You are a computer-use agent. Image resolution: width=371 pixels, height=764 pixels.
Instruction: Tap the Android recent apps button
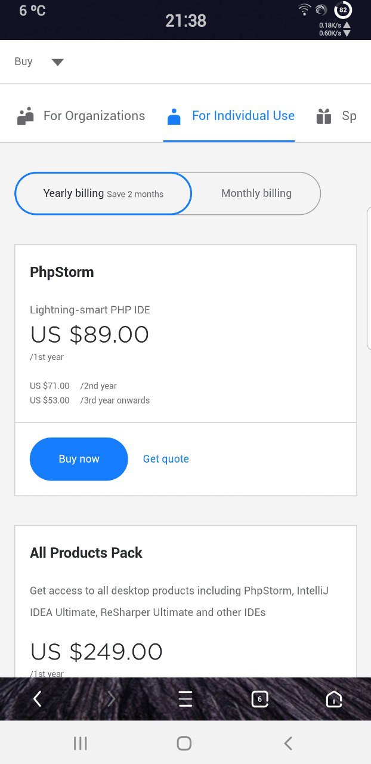(x=80, y=743)
